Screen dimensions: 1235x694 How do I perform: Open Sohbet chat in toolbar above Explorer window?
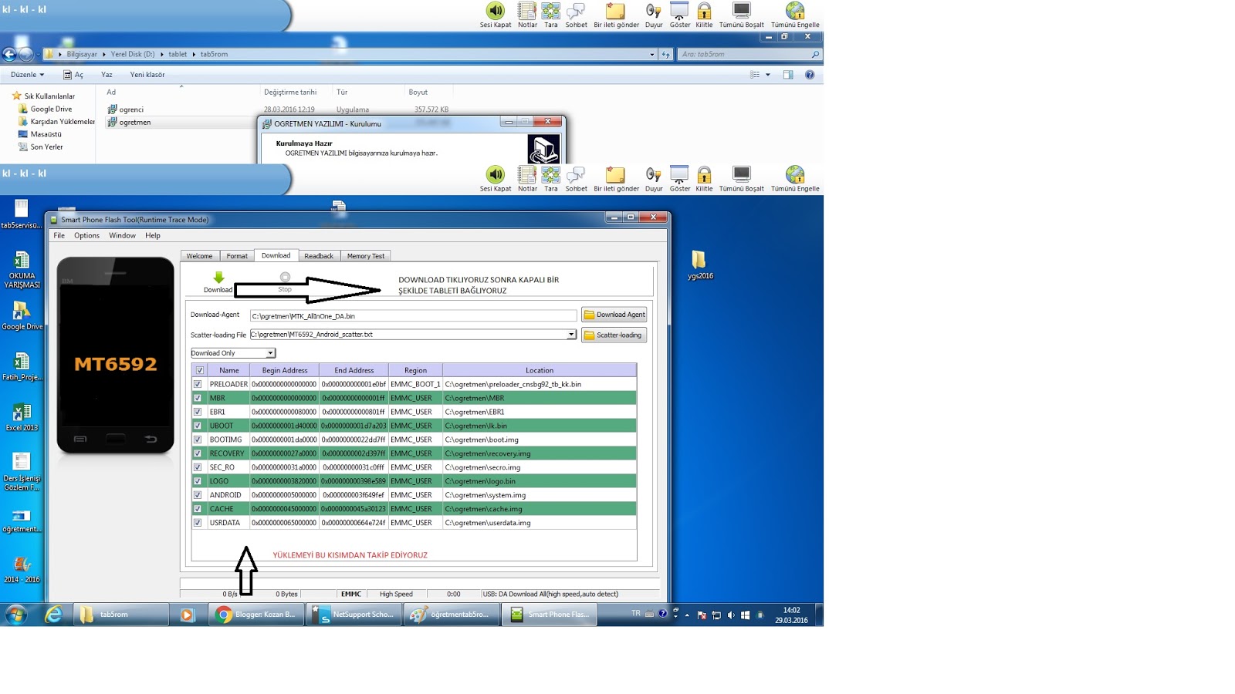pyautogui.click(x=576, y=15)
